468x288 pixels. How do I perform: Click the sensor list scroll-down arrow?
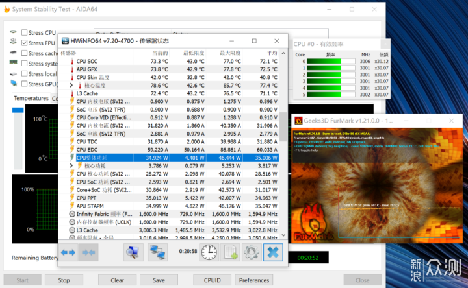283,235
